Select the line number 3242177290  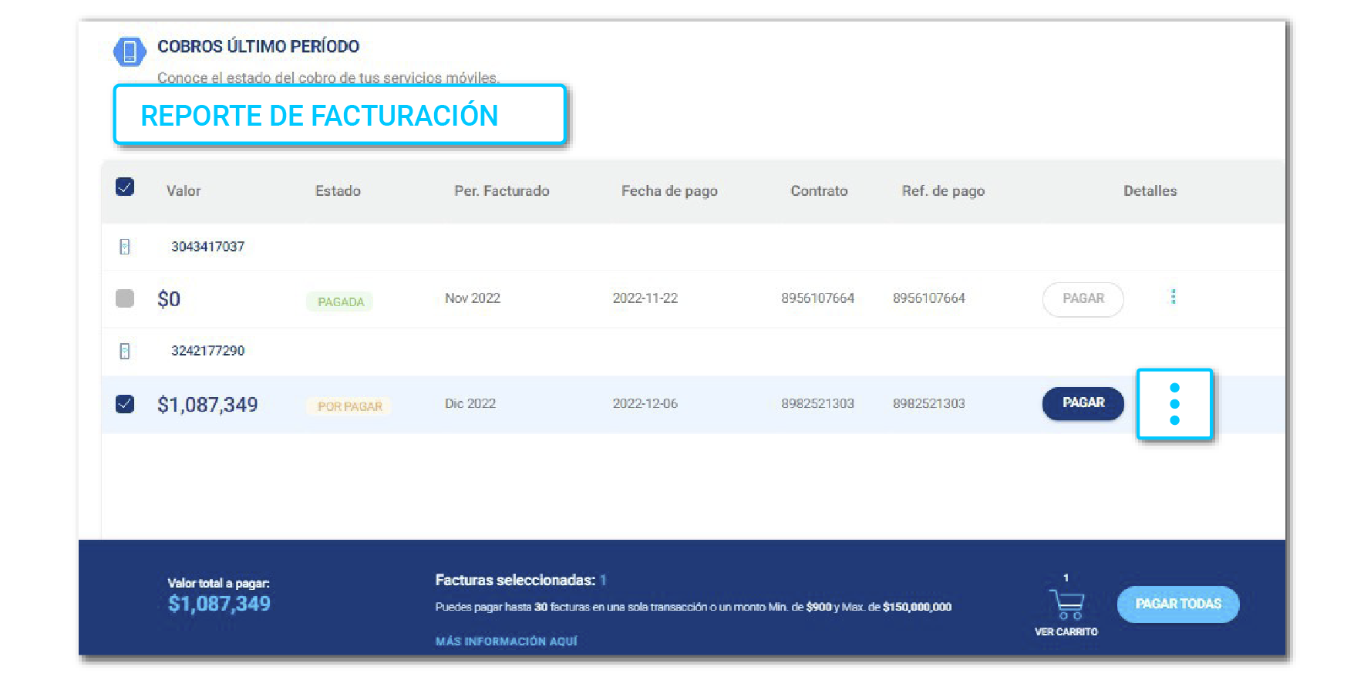click(207, 351)
